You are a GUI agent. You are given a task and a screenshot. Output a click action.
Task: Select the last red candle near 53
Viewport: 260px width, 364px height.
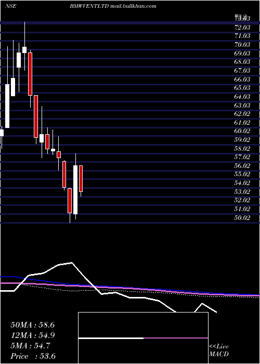(x=81, y=178)
